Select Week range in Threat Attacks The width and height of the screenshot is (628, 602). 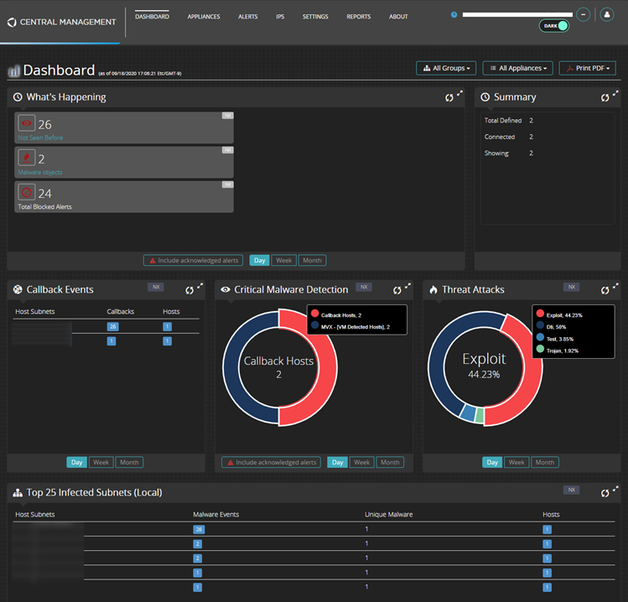tap(516, 462)
